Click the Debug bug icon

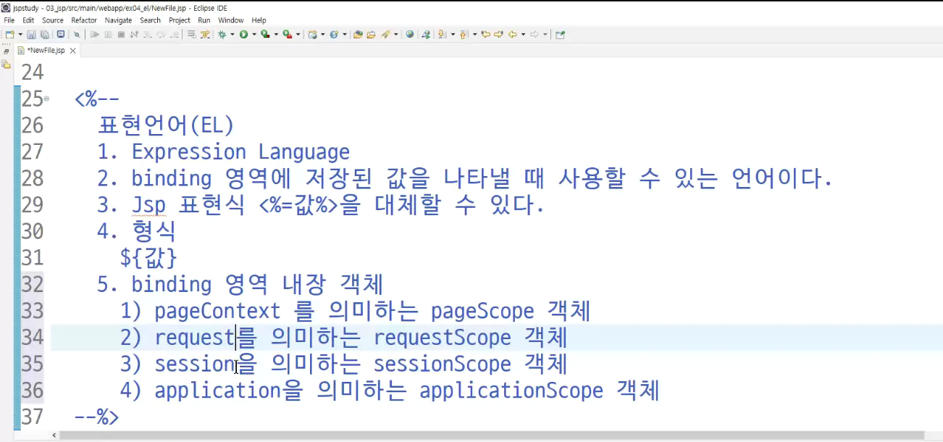point(221,34)
